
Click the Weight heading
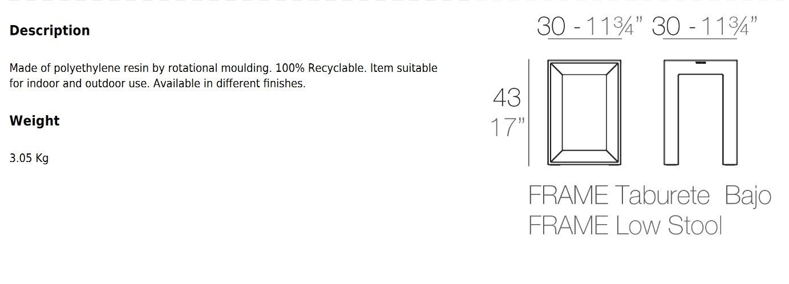34,121
